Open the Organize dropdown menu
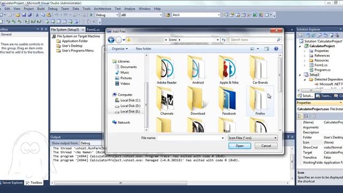The image size is (343, 193). coord(120,49)
